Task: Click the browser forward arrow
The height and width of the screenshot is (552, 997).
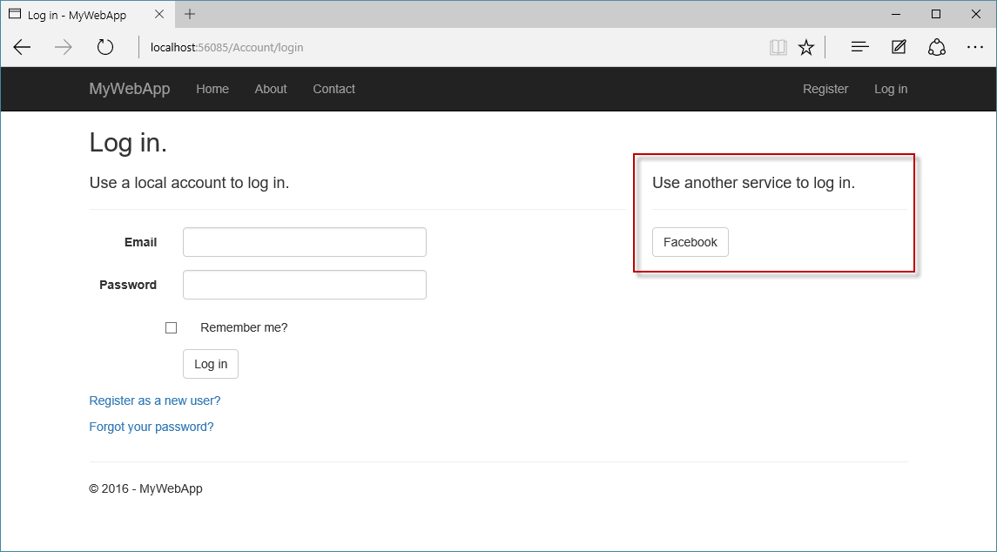Action: [64, 47]
